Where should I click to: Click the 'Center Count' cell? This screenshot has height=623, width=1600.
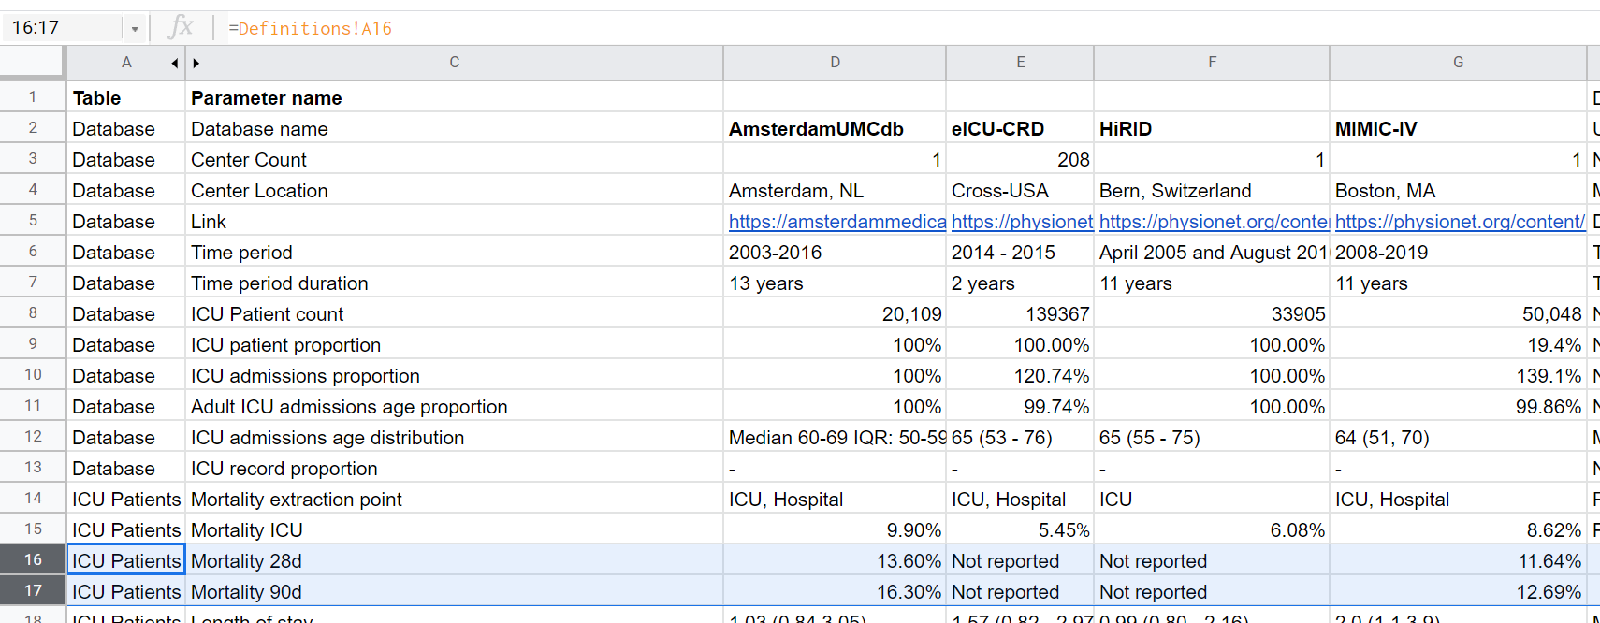454,159
